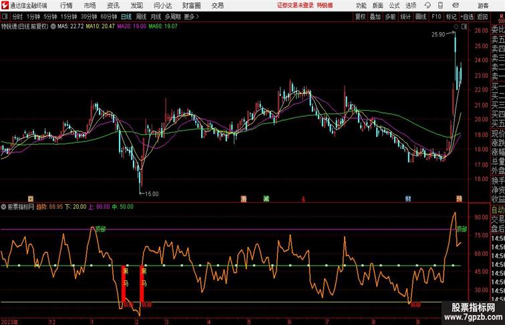
Task: Click the customer service headset icon
Action: coord(428,5)
